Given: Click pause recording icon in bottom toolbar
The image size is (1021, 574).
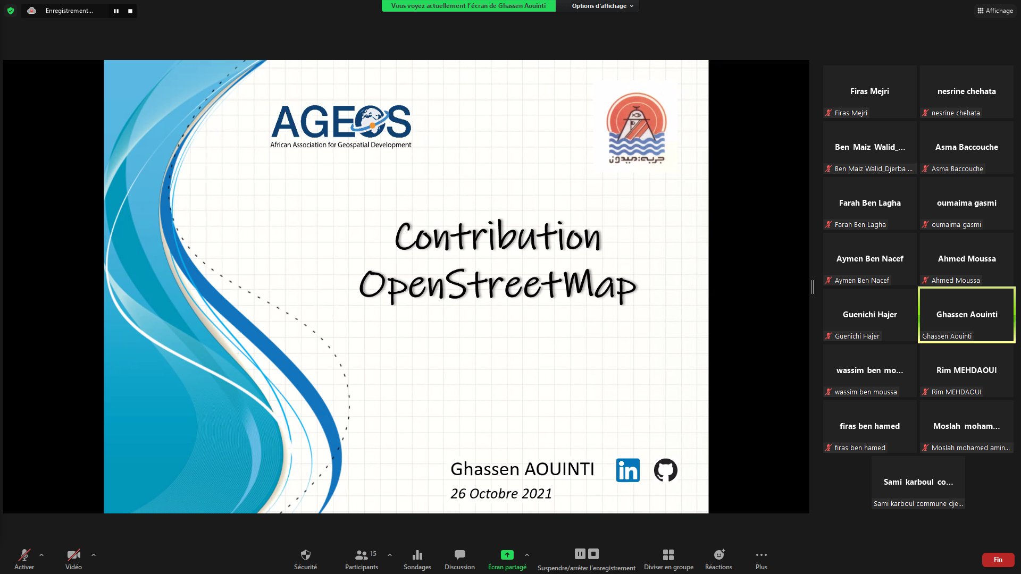Looking at the screenshot, I should click(580, 554).
